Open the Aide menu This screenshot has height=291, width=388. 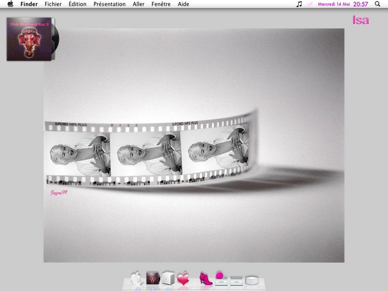pos(183,4)
